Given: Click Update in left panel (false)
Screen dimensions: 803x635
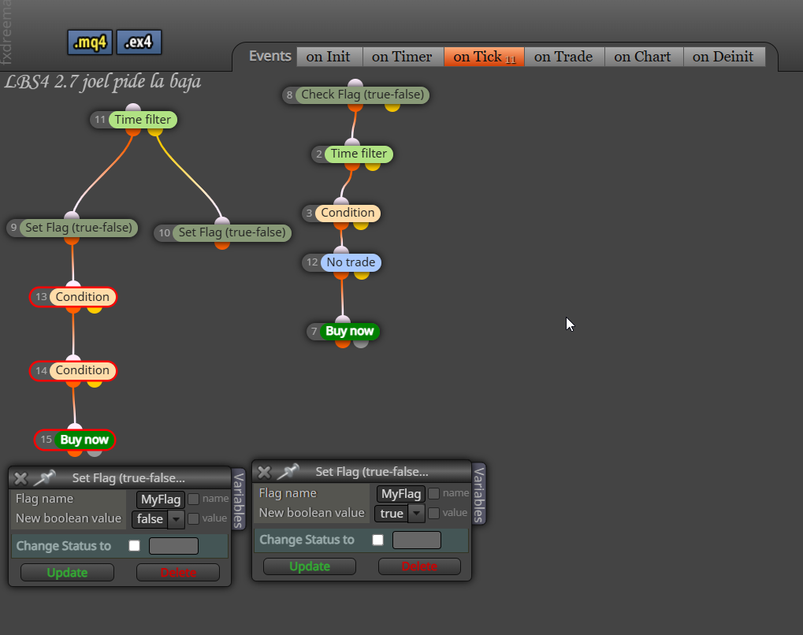Looking at the screenshot, I should 67,573.
